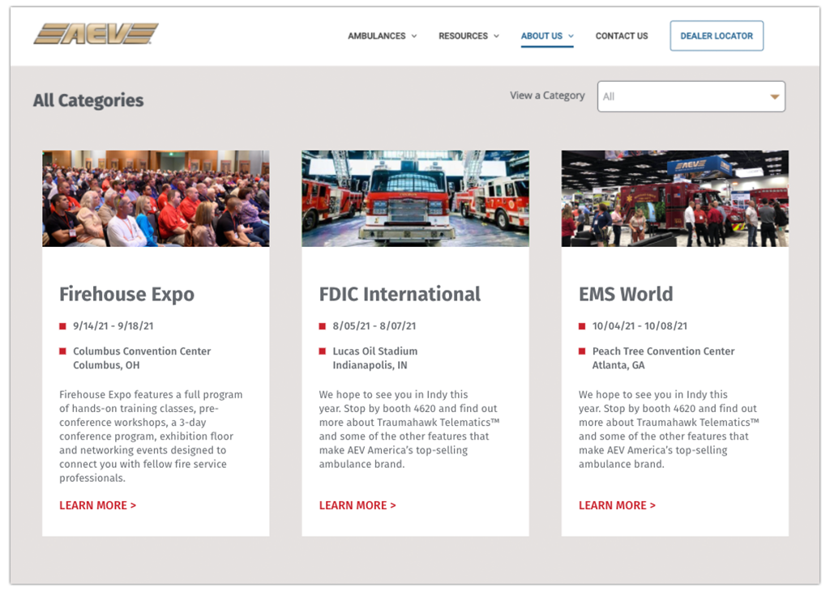Image resolution: width=830 pixels, height=591 pixels.
Task: Click the 8/05/21 - 8/07/21 date text
Action: [374, 326]
